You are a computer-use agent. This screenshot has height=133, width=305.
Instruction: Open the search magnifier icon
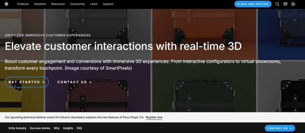tap(278, 4)
